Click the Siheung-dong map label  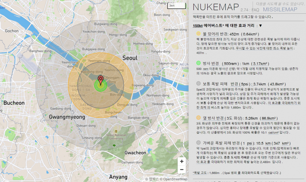pyautogui.click(x=92, y=138)
